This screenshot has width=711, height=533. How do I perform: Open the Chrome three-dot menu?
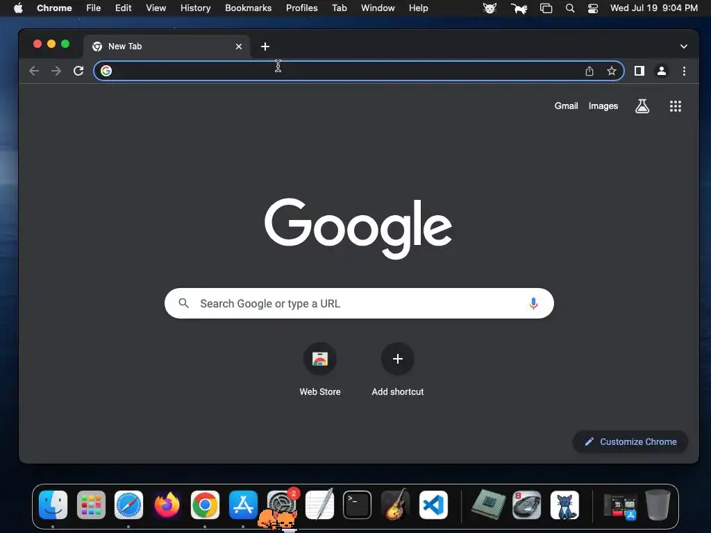click(684, 71)
